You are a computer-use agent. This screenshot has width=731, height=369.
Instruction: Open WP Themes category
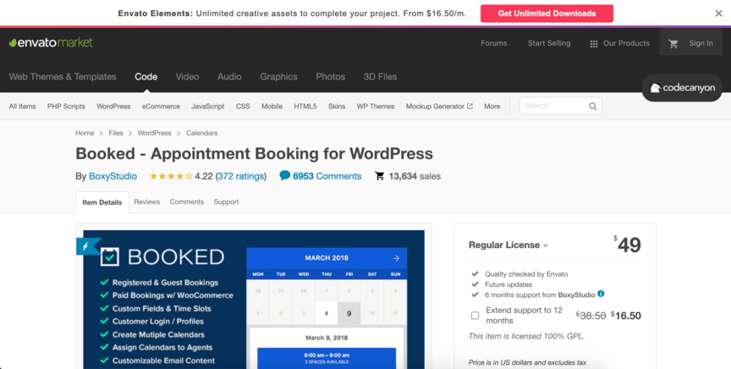[376, 107]
